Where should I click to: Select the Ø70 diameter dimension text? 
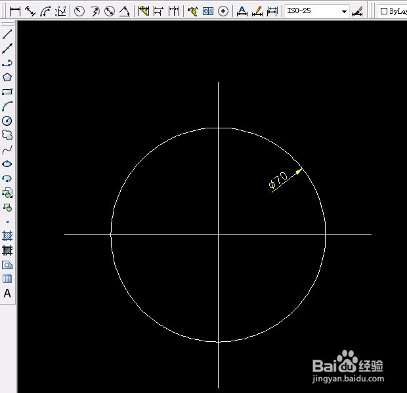tap(278, 179)
